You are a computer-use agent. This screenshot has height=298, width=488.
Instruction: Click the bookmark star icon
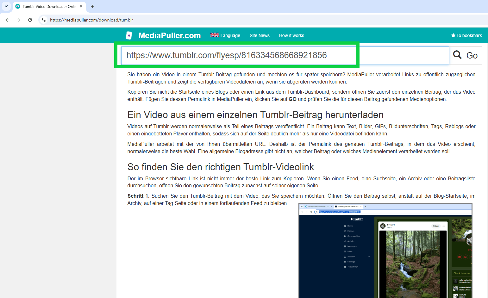coord(453,35)
